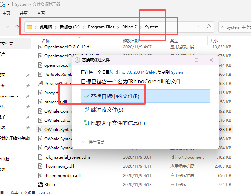This screenshot has width=251, height=194.
Task: Select opennurbs.dll file
Action: pyautogui.click(x=57, y=65)
